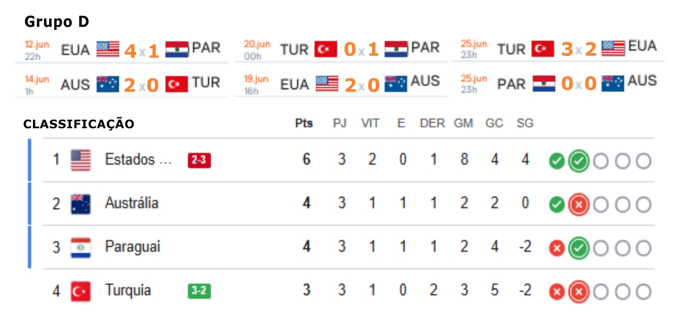682x313 pixels.
Task: Select the first empty form circle for Australia
Action: (x=600, y=205)
